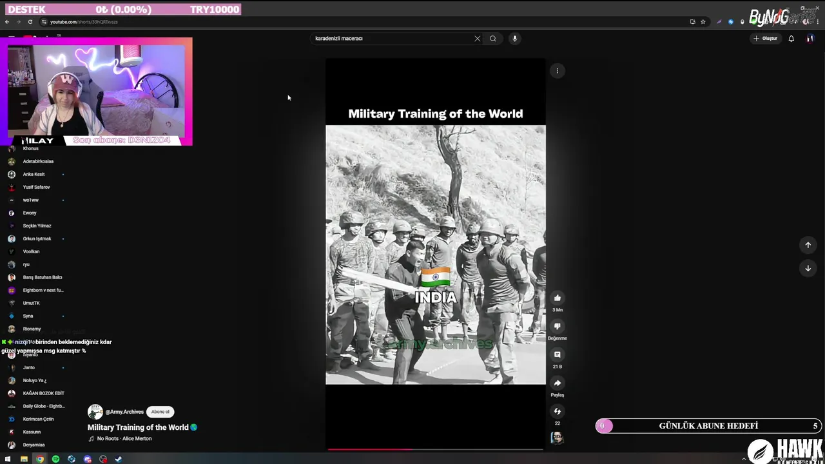Image resolution: width=825 pixels, height=464 pixels.
Task: Open the comments icon showing 21 B
Action: click(558, 354)
